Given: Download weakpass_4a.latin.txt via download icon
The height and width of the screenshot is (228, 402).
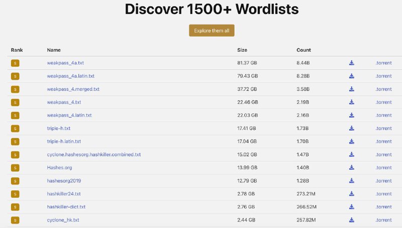Looking at the screenshot, I should pyautogui.click(x=351, y=76).
